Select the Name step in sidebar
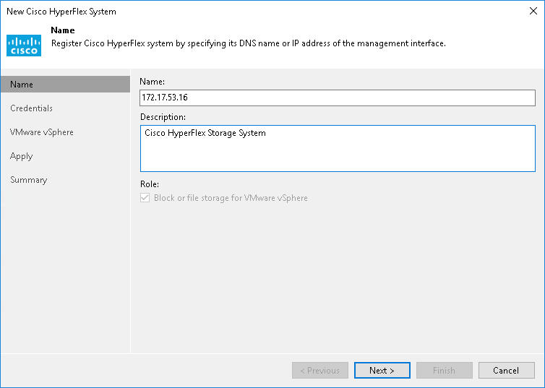Screen dimensions: 545x388 click(22, 85)
